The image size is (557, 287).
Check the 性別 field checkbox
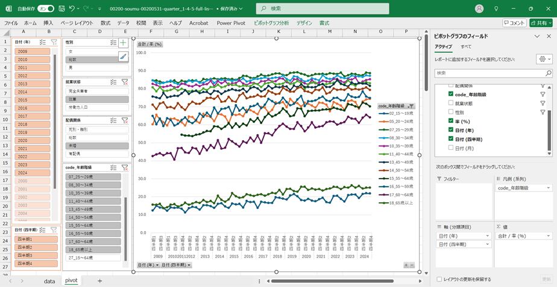coord(451,112)
